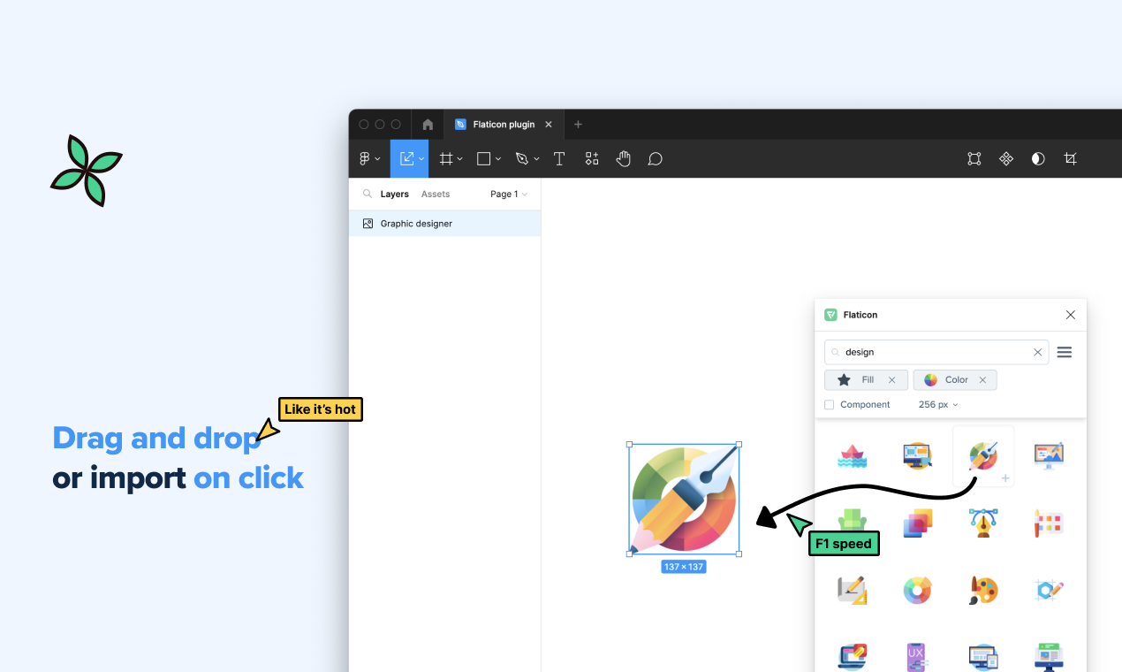1122x672 pixels.
Task: Click the blueprint with pencil icon result
Action: (852, 590)
